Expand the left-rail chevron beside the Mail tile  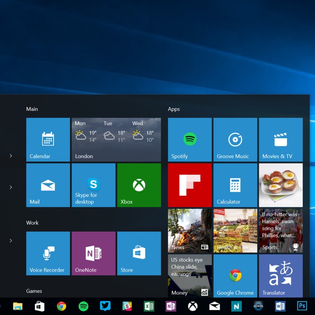pos(11,187)
